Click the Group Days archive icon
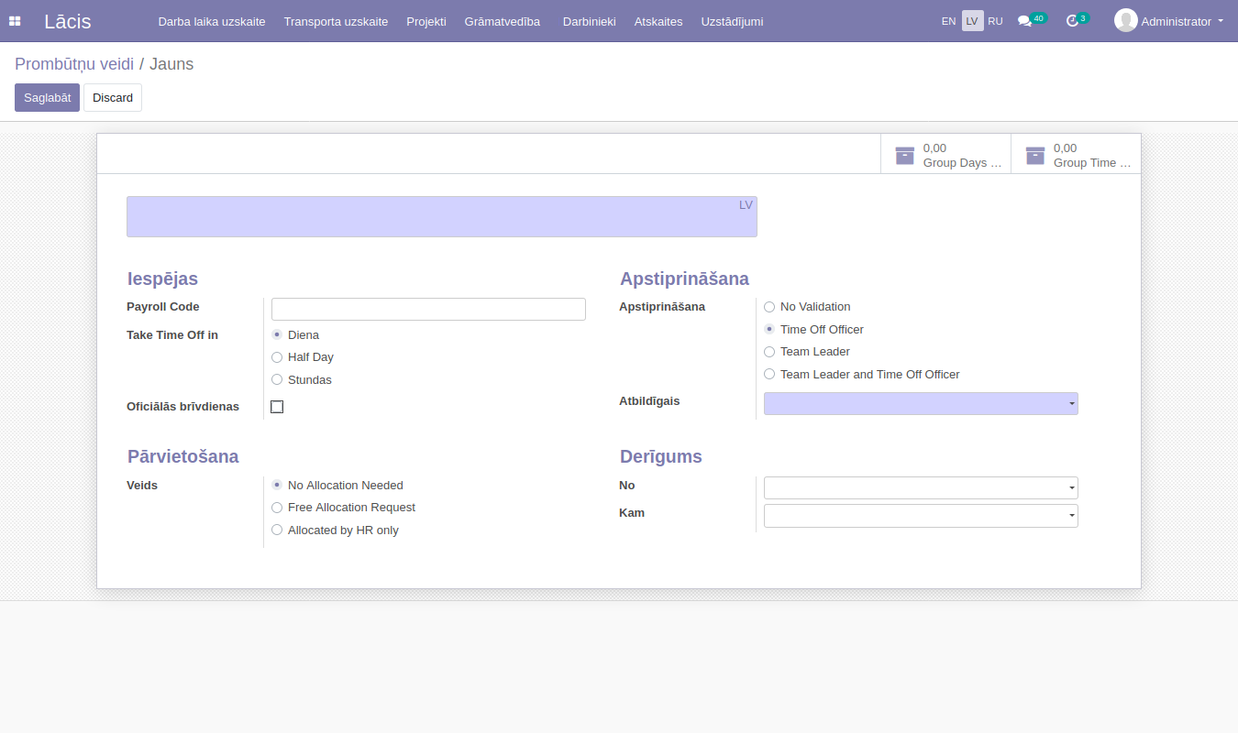 pyautogui.click(x=905, y=155)
